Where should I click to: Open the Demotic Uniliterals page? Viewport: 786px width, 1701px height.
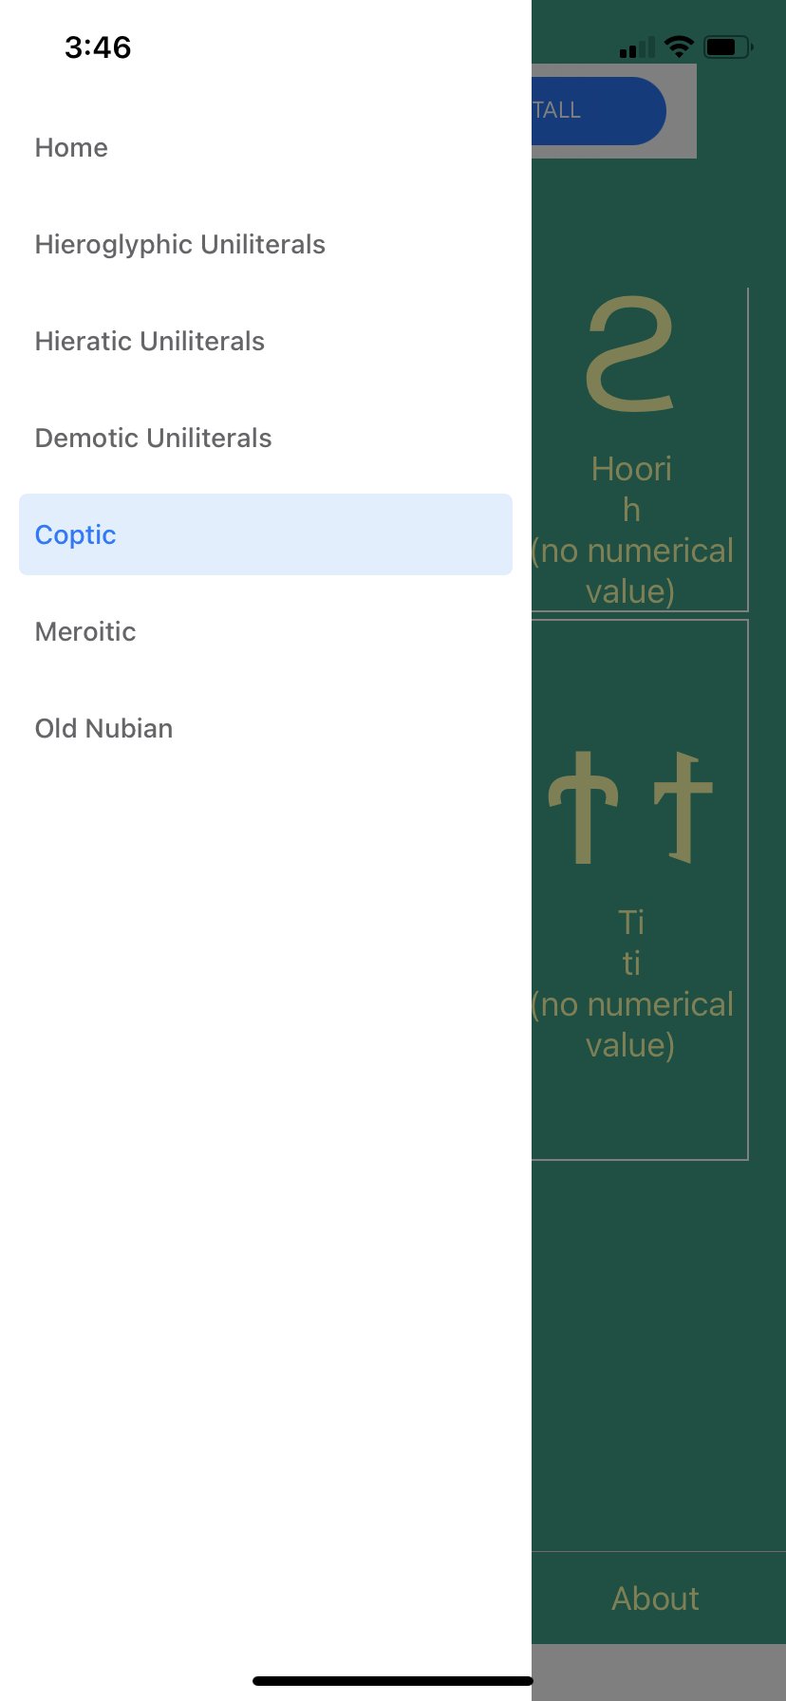tap(154, 439)
